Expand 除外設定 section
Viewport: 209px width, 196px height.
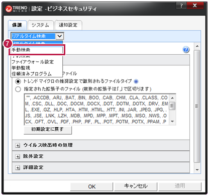18,156
